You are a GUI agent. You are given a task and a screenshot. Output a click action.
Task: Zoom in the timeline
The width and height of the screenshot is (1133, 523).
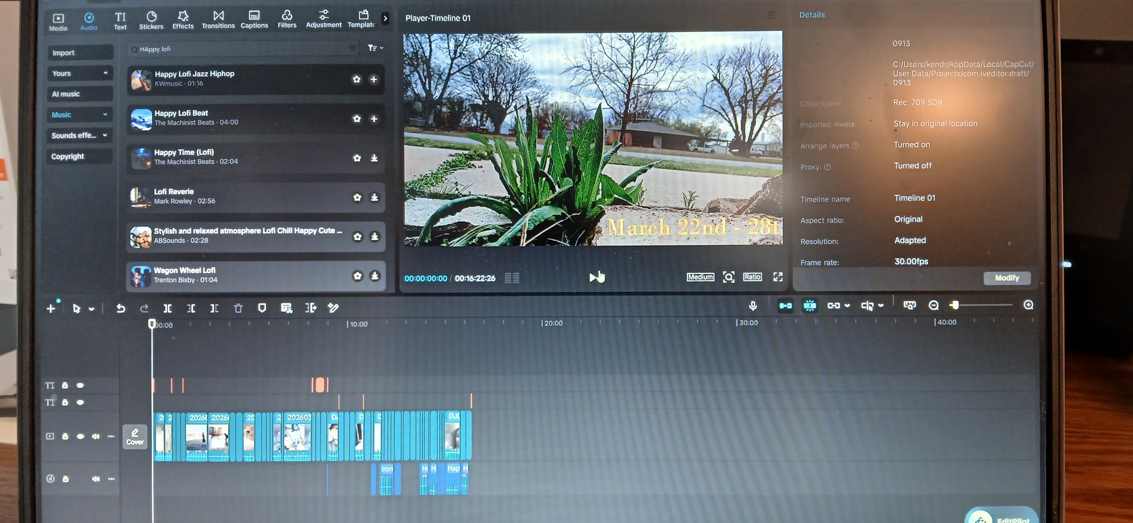1028,305
